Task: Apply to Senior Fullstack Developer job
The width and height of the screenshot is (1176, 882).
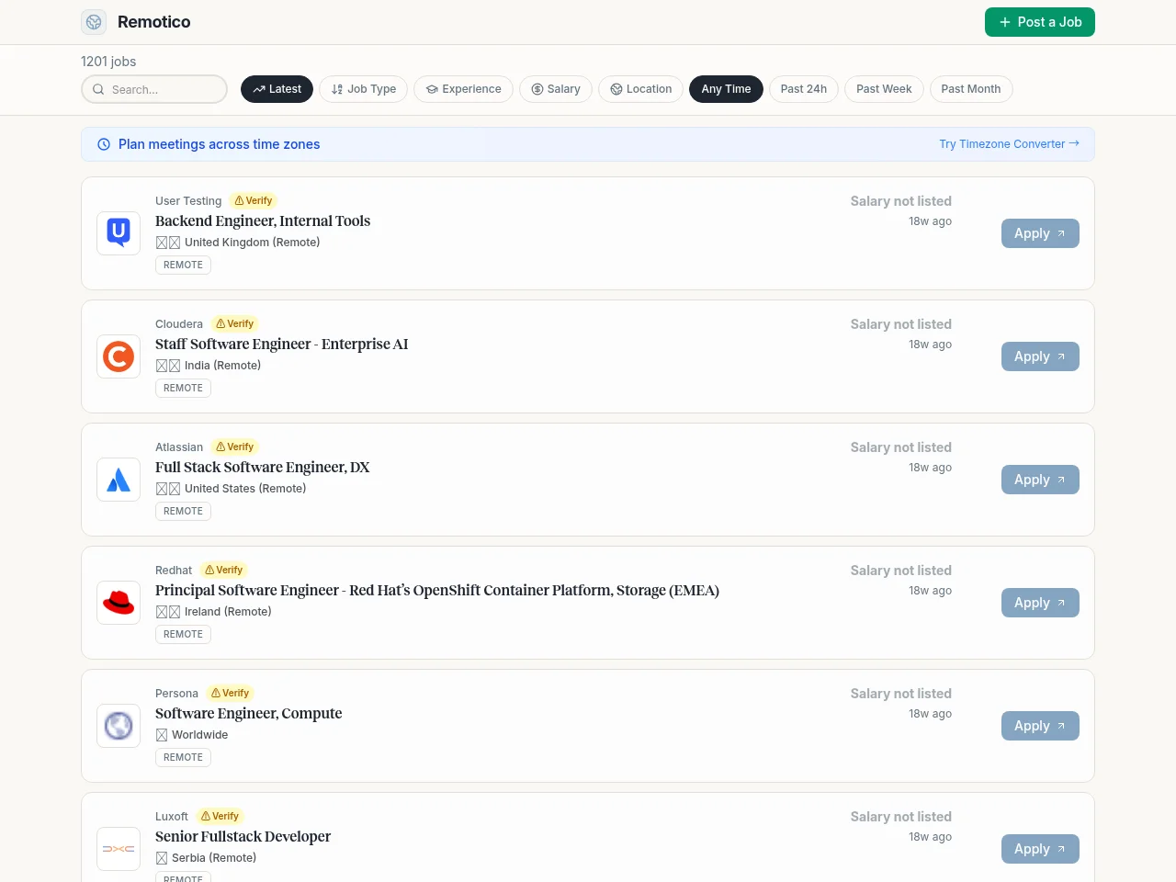Action: (x=1040, y=849)
